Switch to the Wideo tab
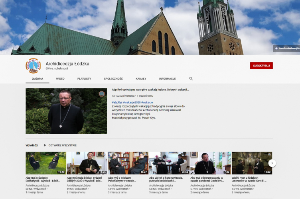300x199 pixels. tap(60, 79)
